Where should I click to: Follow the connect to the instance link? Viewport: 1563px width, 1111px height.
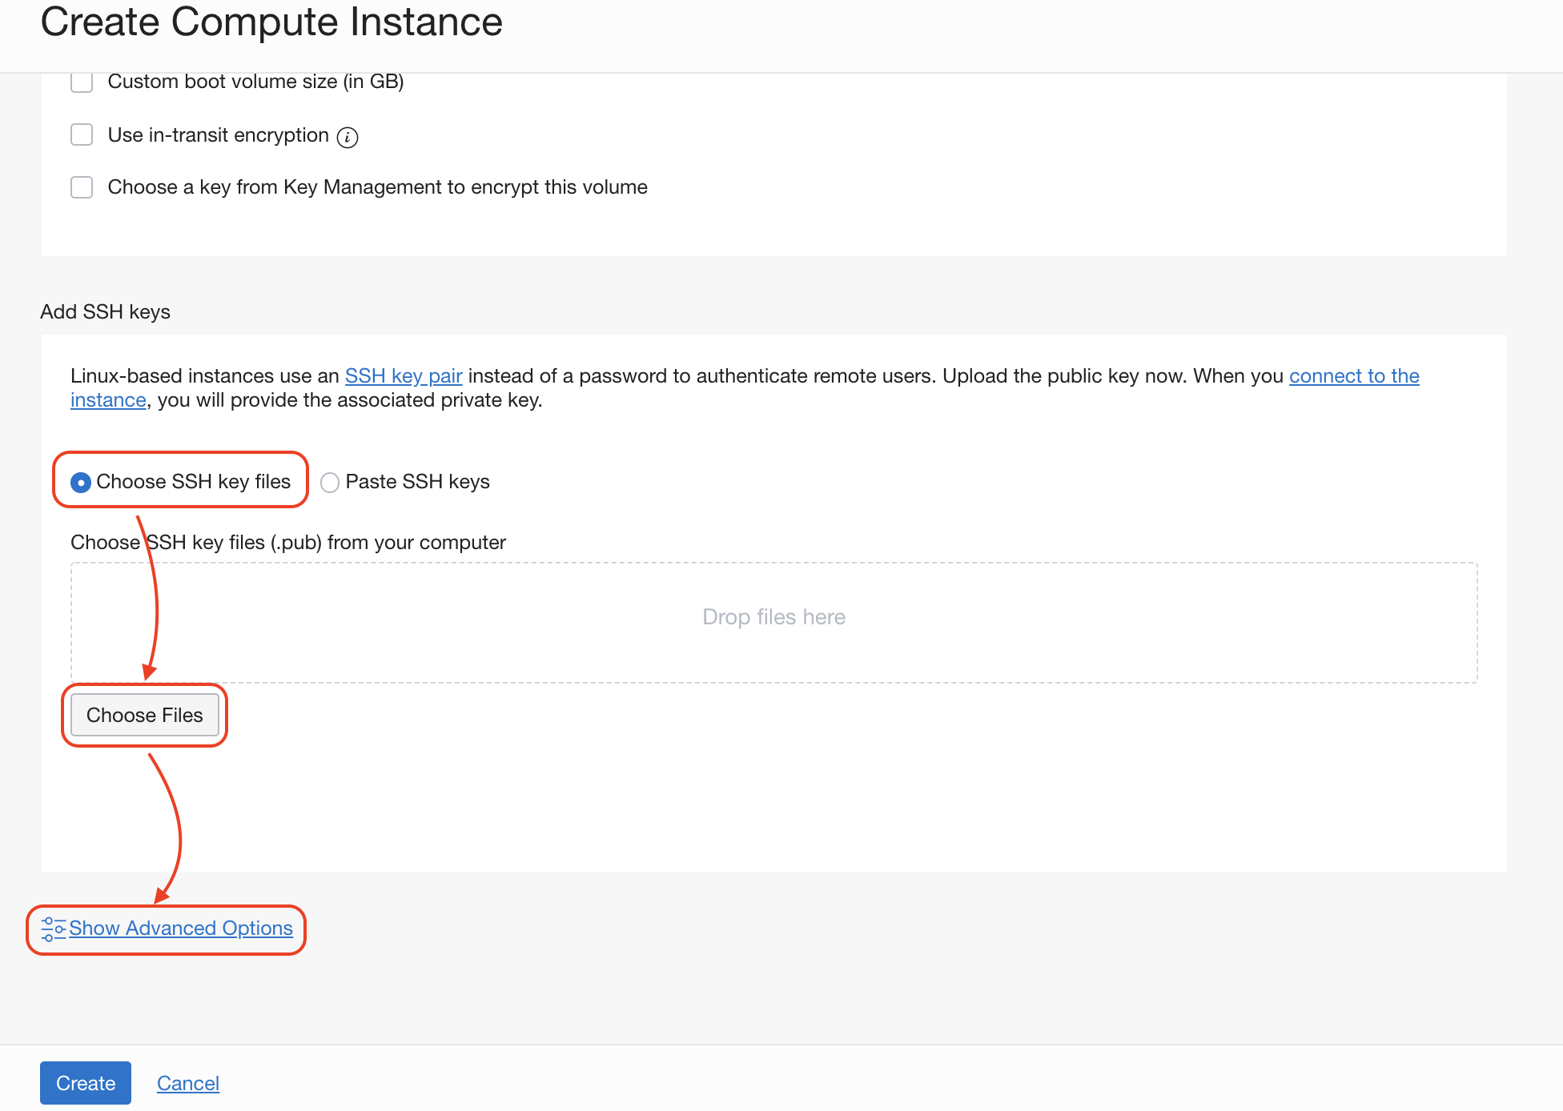point(1353,376)
